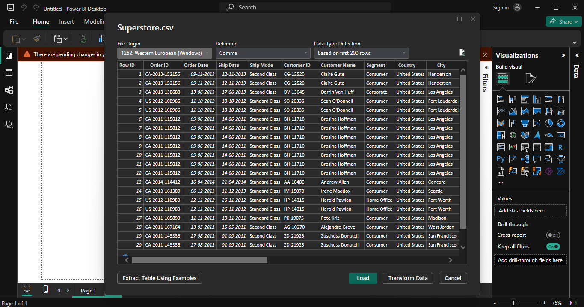Viewport: 584px width, 307px height.
Task: Turn off Keep all filters
Action: [x=553, y=246]
